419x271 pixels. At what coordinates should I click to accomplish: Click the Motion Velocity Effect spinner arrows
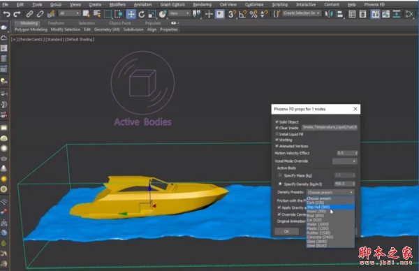tap(356, 153)
